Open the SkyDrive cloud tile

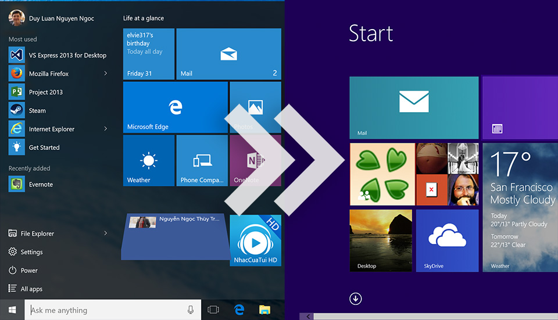click(448, 240)
